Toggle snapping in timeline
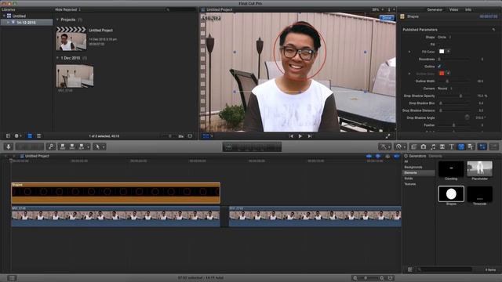The height and width of the screenshot is (282, 502). coord(396,156)
